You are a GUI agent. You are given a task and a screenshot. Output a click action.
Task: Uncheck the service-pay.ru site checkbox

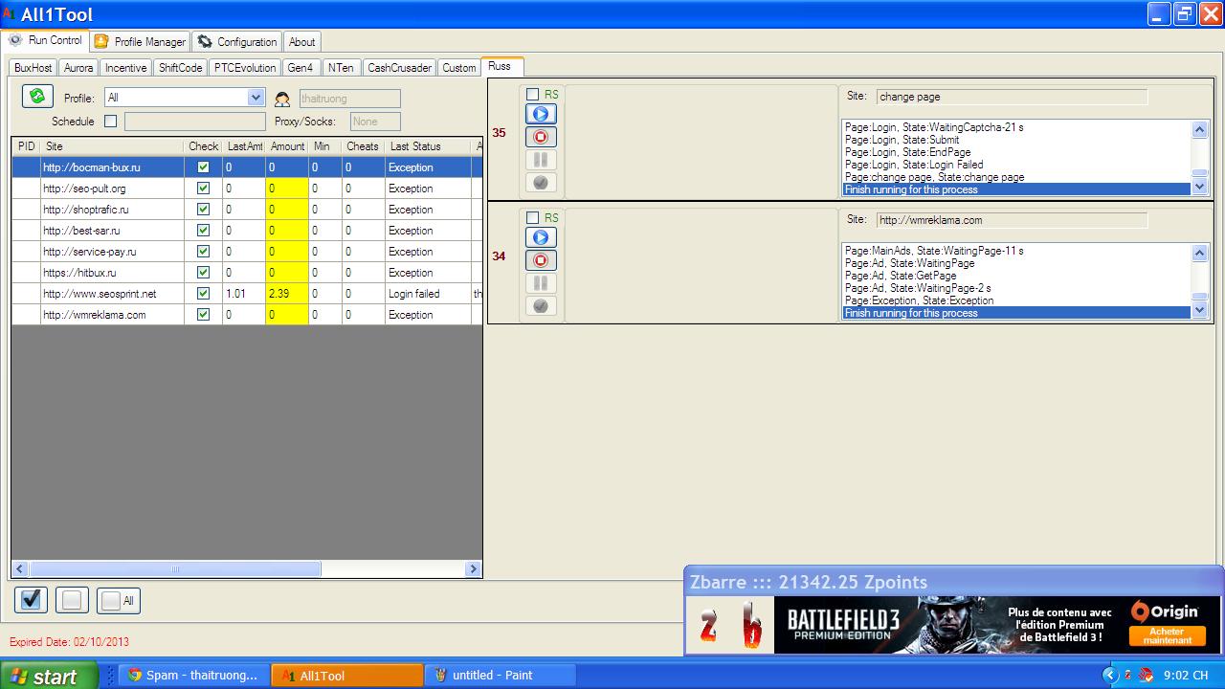[203, 252]
